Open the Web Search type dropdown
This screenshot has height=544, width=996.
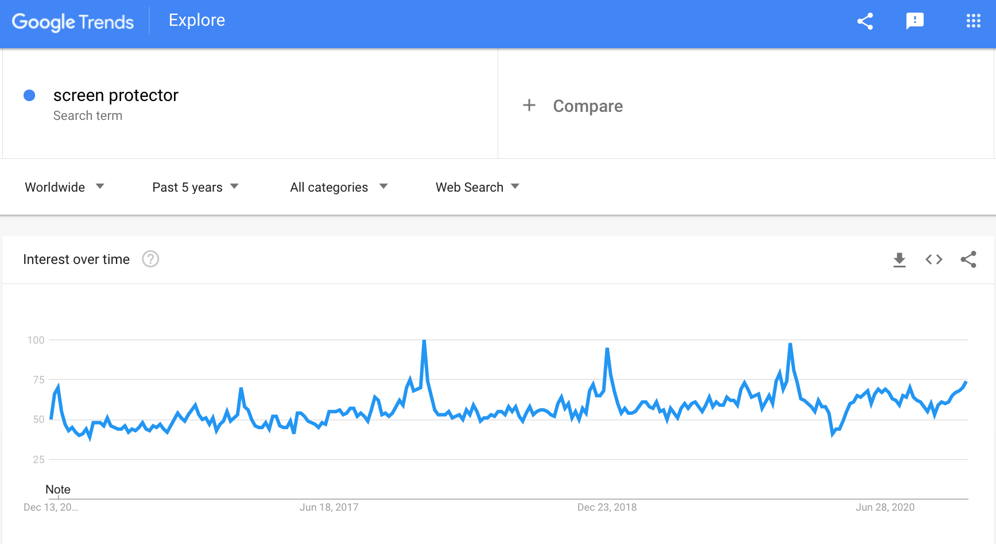click(477, 187)
